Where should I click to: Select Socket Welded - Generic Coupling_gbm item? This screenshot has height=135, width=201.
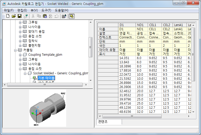tap(61, 73)
